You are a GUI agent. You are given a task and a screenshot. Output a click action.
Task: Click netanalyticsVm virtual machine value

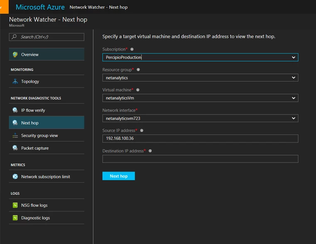(x=120, y=98)
